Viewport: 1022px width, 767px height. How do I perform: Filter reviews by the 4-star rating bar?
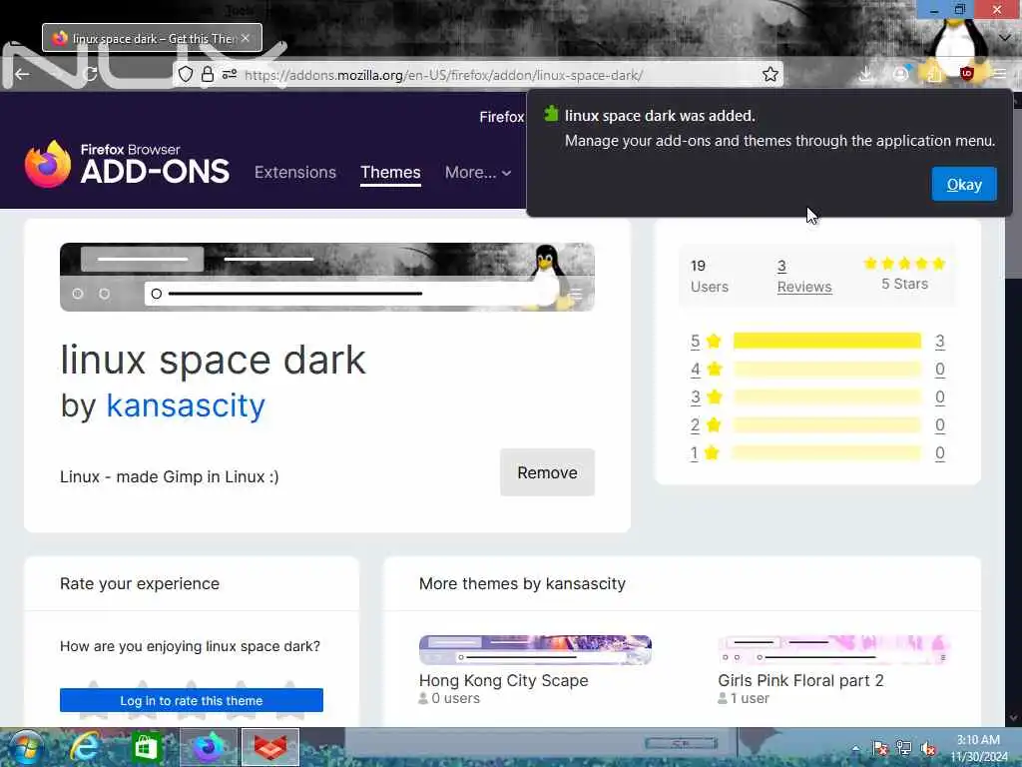pyautogui.click(x=827, y=369)
